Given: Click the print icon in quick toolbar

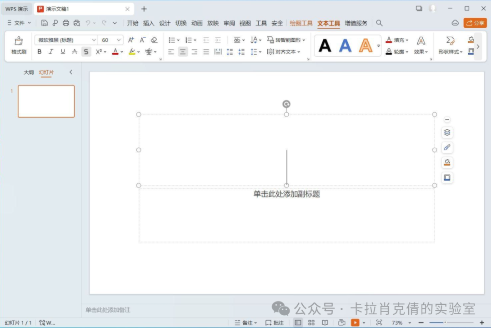Looking at the screenshot, I should point(66,23).
